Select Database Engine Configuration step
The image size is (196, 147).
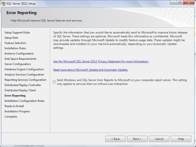(24, 69)
